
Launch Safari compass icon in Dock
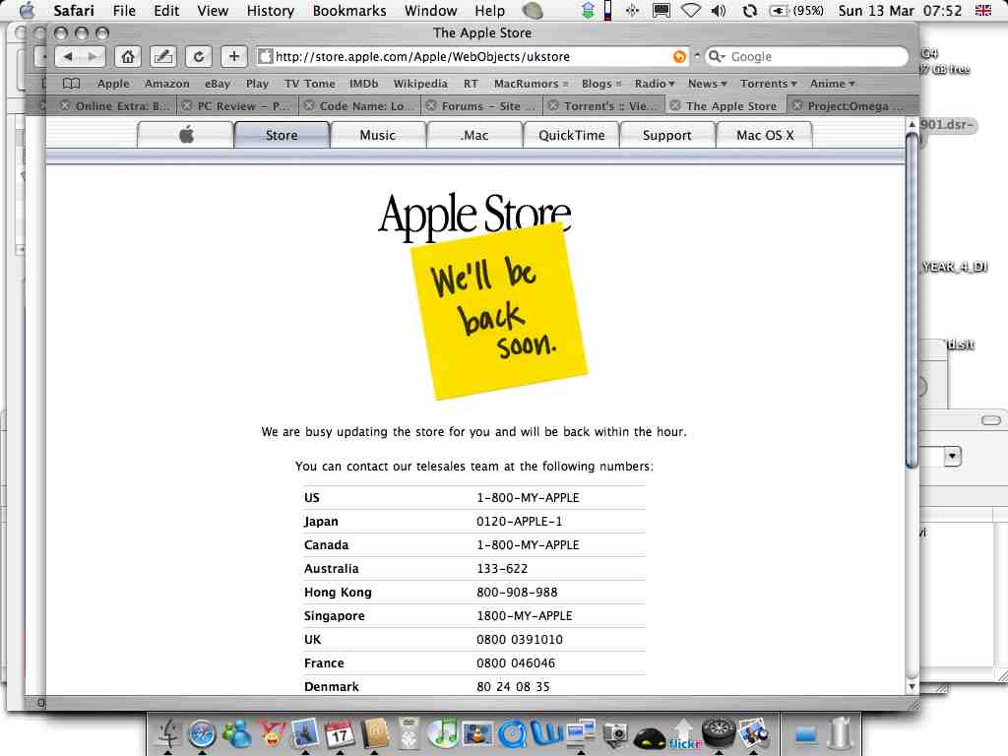(202, 733)
